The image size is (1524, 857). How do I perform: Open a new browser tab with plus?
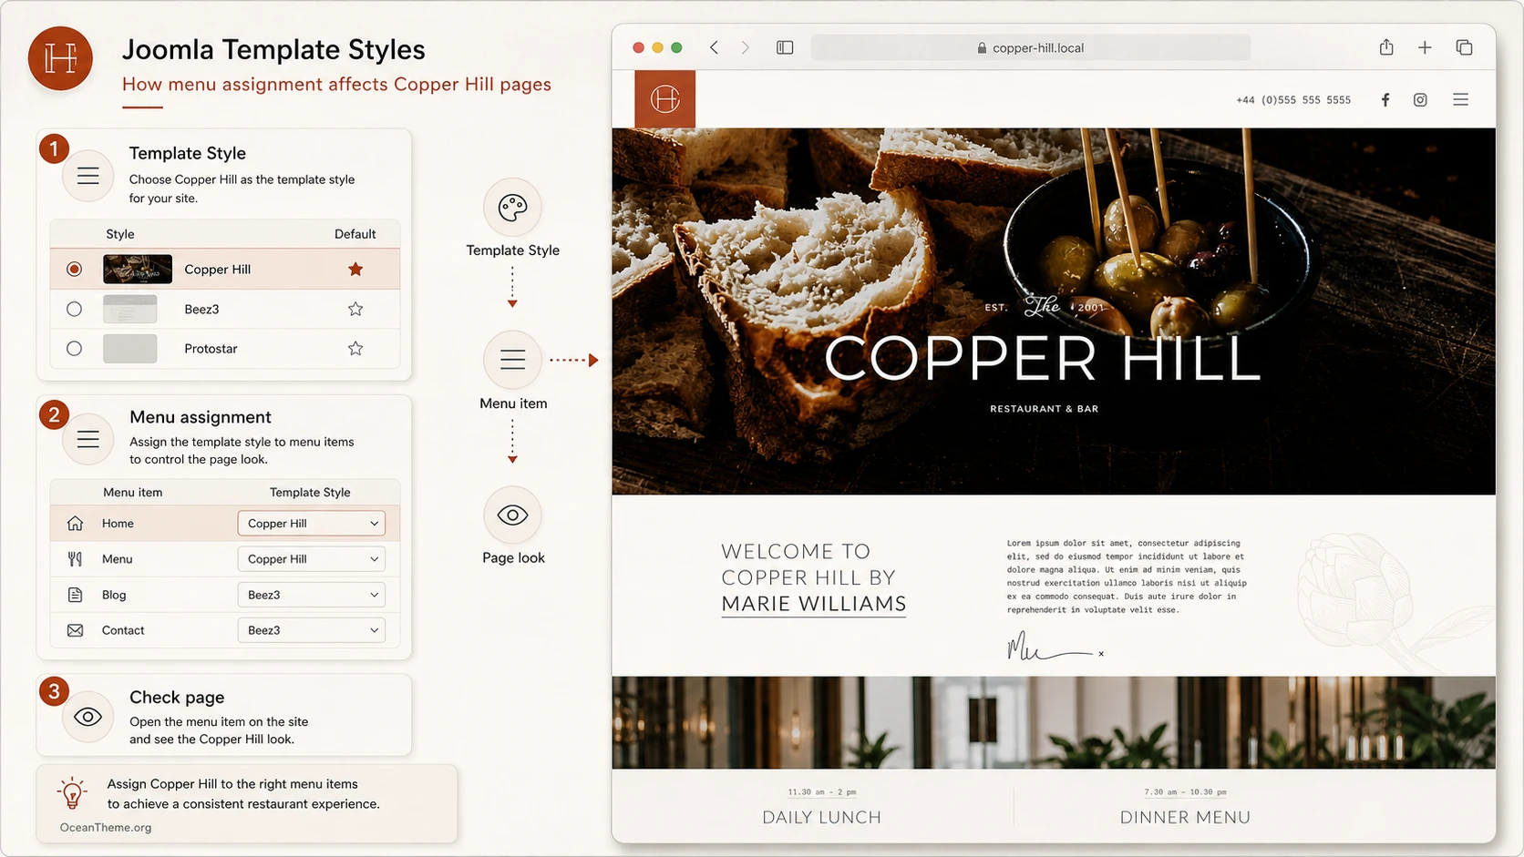1425,47
